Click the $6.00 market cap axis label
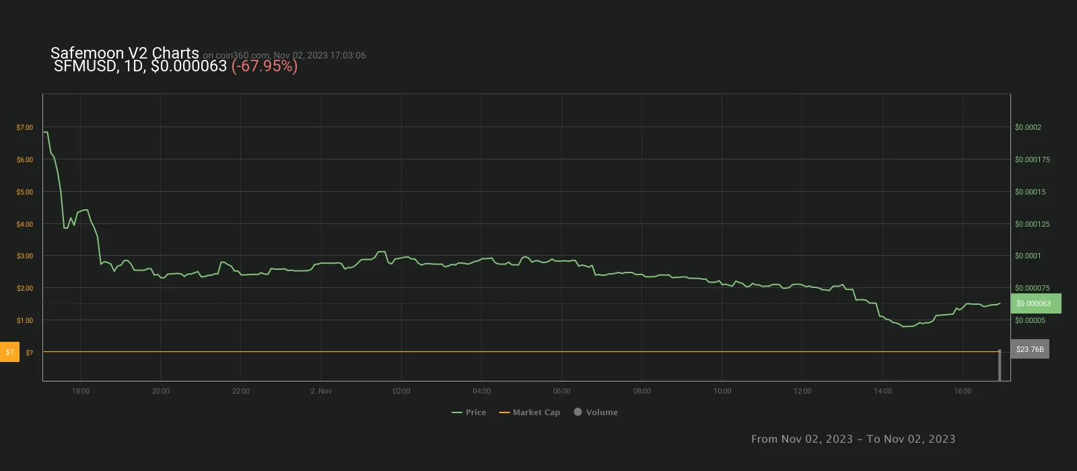Image resolution: width=1077 pixels, height=471 pixels. [x=25, y=159]
